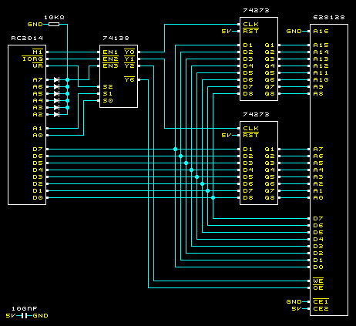The image size is (356, 326).
Task: Click the 10KΩ resistor value label
Action: pyautogui.click(x=54, y=18)
